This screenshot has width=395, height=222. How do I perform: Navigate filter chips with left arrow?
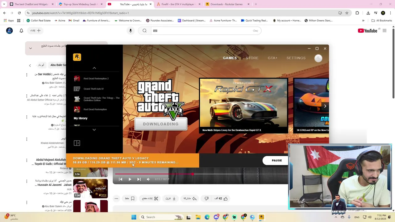pos(30,65)
